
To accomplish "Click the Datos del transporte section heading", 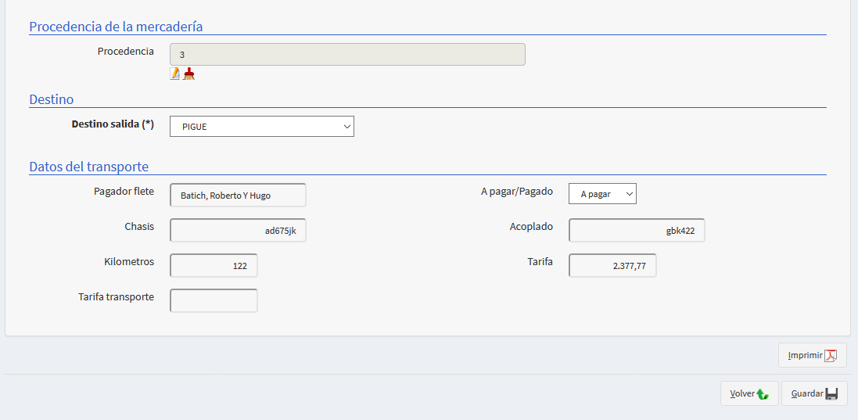I will [x=89, y=167].
